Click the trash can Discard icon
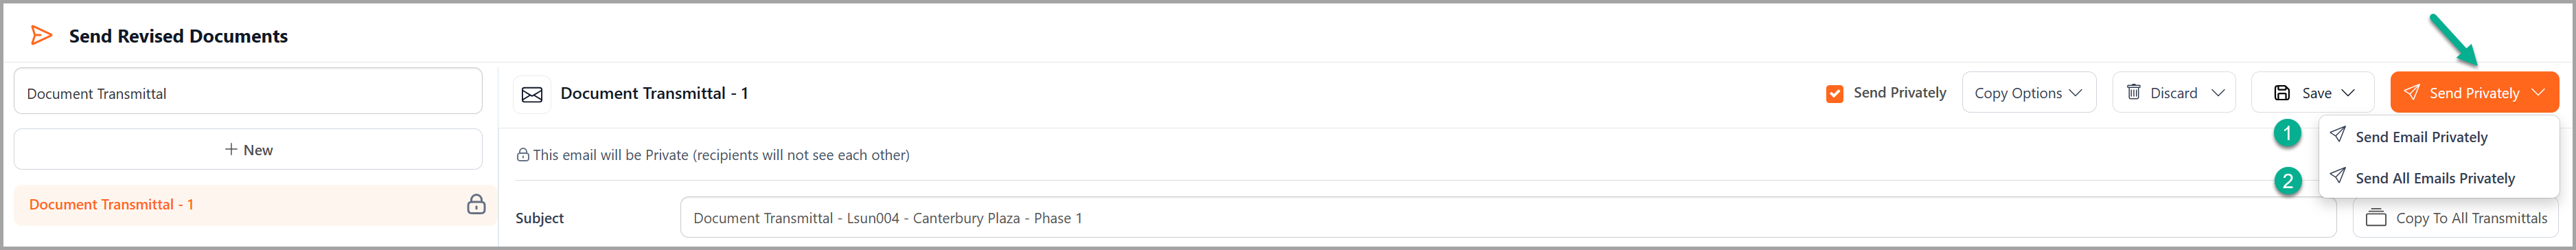 pos(2133,92)
